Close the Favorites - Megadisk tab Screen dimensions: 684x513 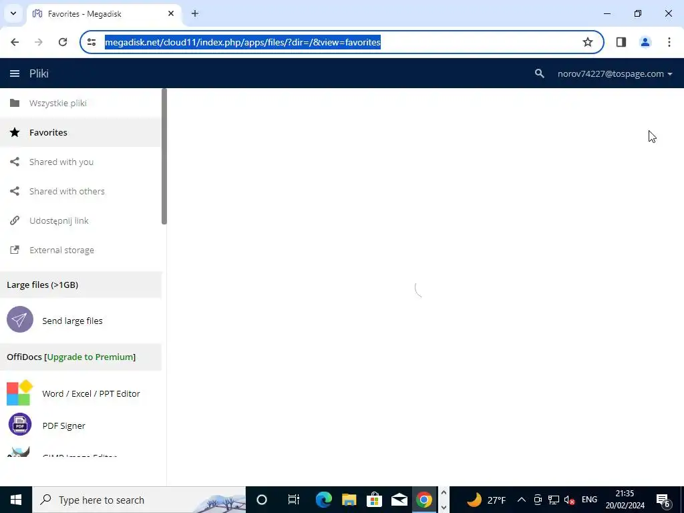click(x=171, y=13)
